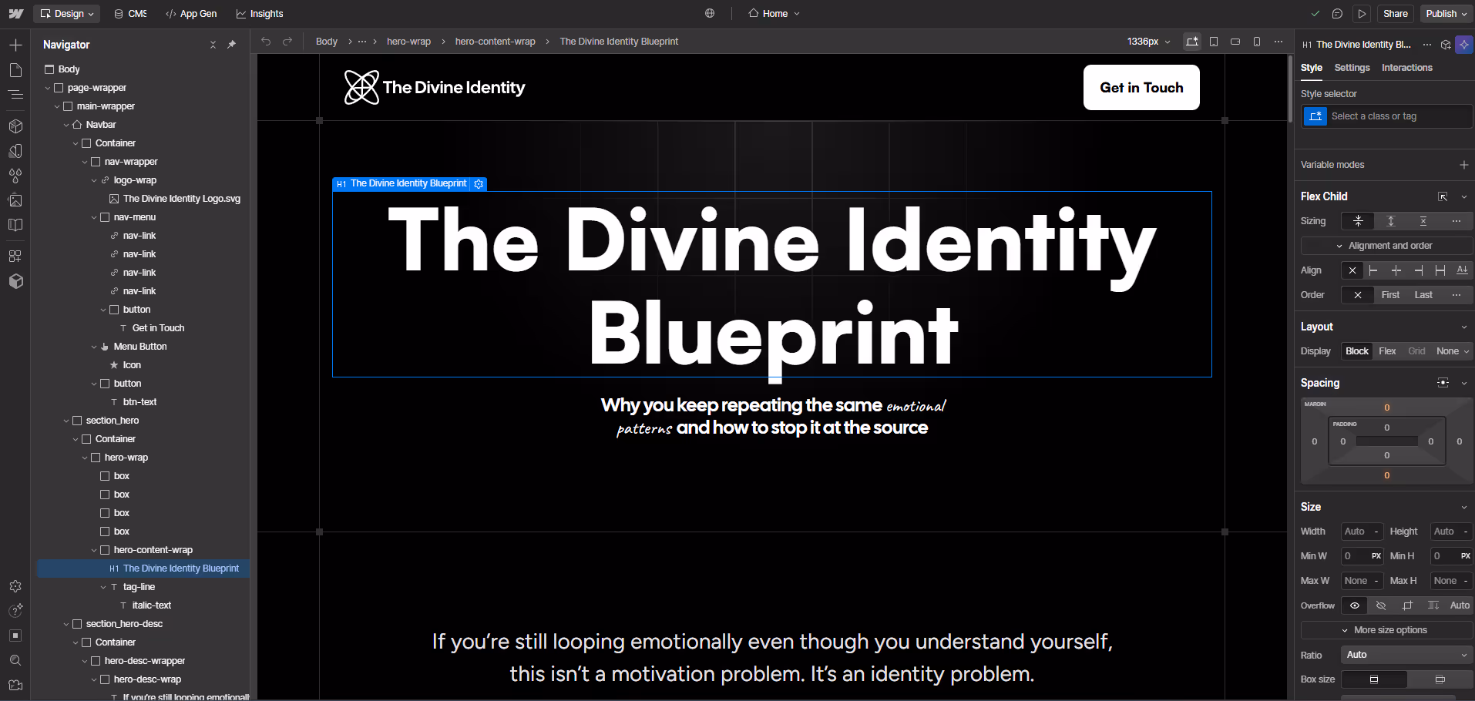This screenshot has height=701, width=1475.
Task: Open the Components cube icon in left sidebar
Action: click(x=15, y=126)
